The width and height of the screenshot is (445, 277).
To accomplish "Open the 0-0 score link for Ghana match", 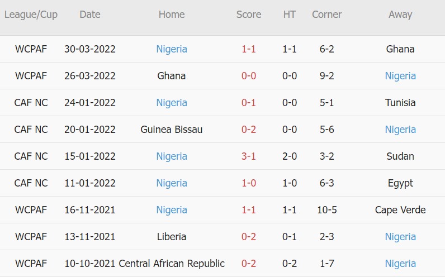I will tap(249, 76).
